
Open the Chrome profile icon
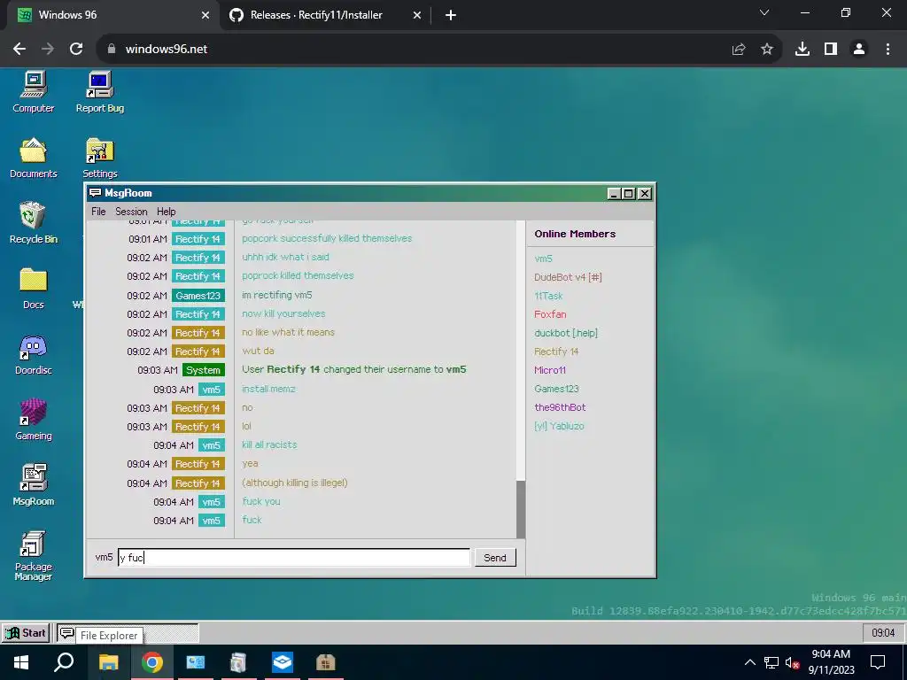[x=859, y=50]
